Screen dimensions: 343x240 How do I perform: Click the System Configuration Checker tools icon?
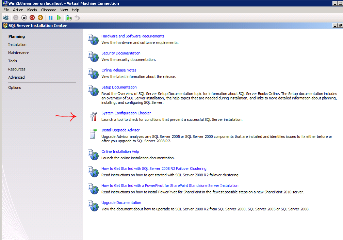pos(93,116)
